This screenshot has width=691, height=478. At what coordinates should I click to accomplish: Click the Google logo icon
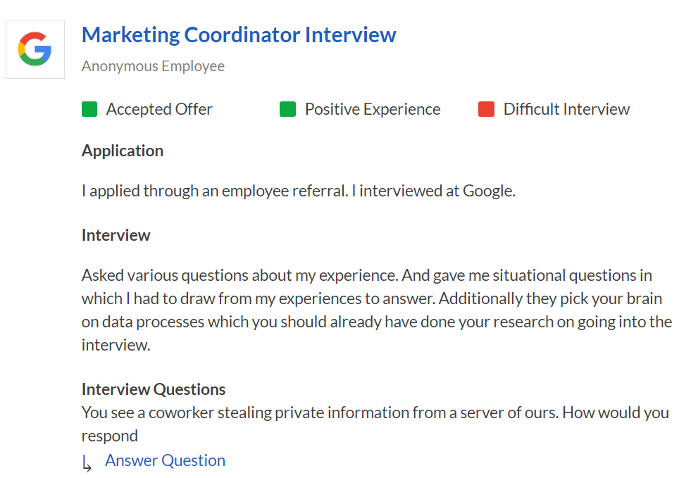click(x=35, y=49)
